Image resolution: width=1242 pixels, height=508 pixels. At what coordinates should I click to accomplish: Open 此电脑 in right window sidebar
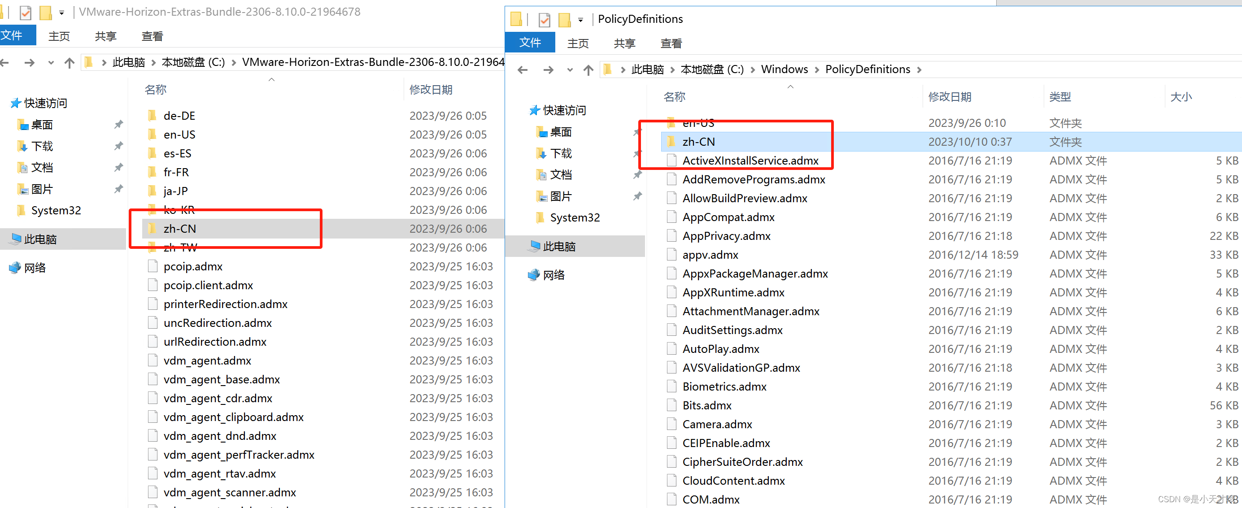click(559, 246)
